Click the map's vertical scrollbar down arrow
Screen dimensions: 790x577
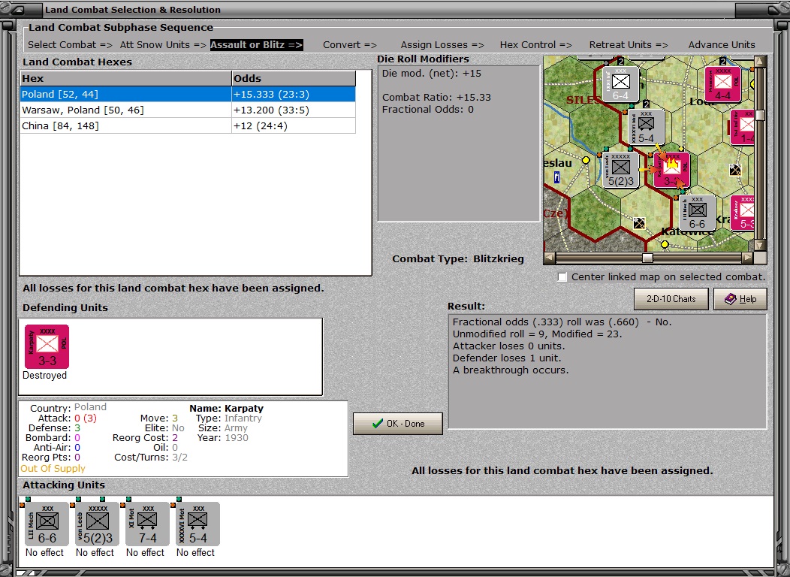tap(760, 245)
